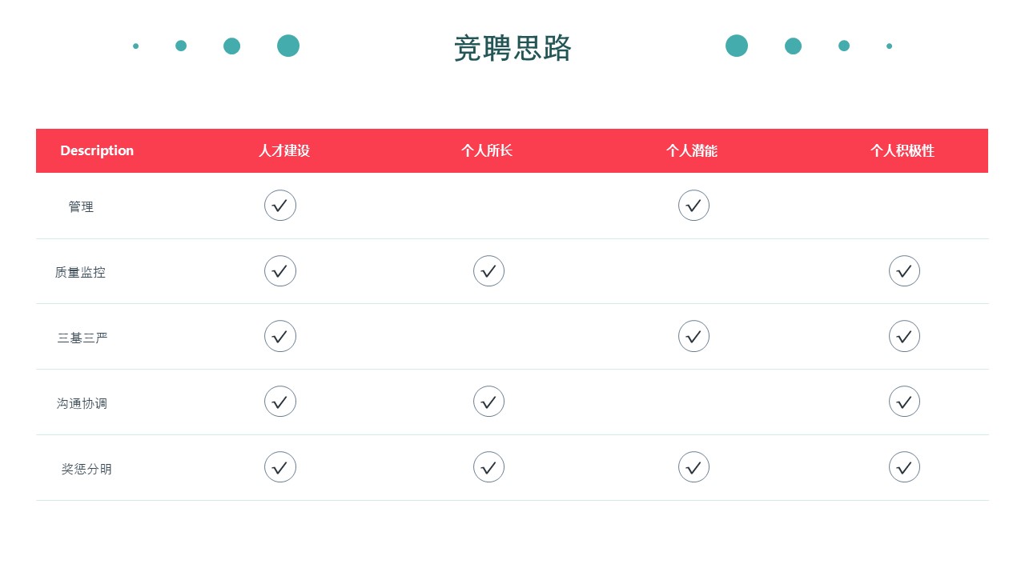
Task: Select the 沟通协调 row label
Action: pyautogui.click(x=82, y=403)
